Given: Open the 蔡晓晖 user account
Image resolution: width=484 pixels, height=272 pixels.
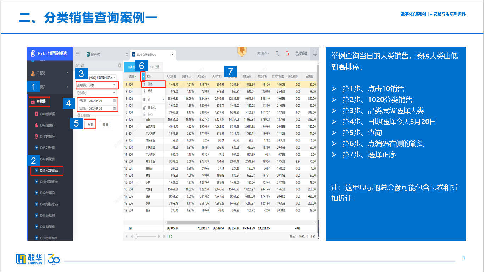Looking at the screenshot, I should click(301, 54).
